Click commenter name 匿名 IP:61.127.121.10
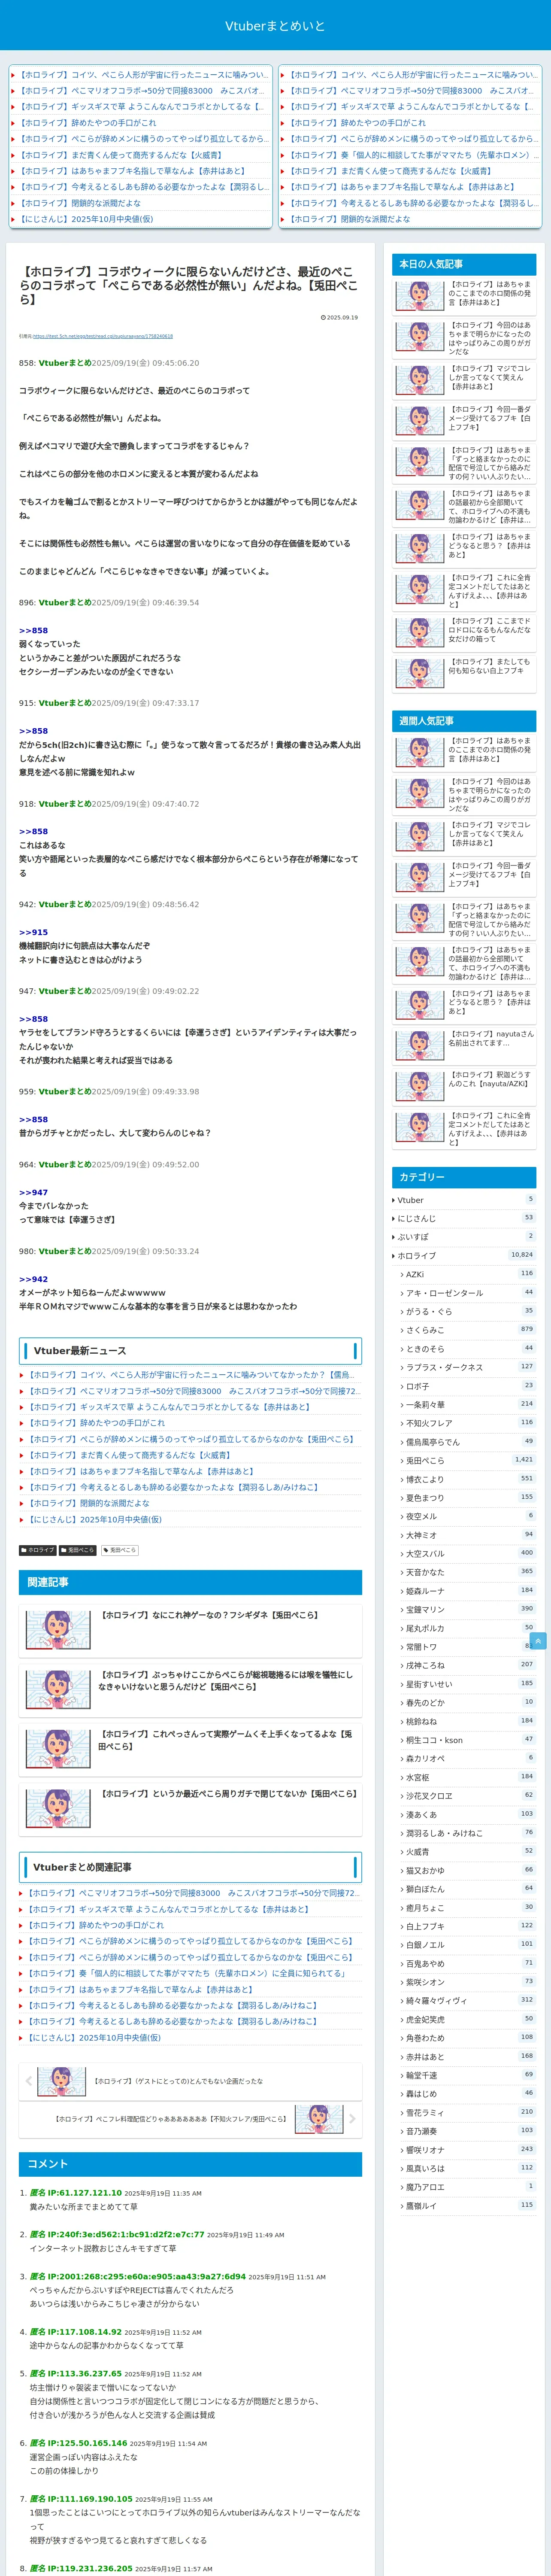Screen dimensions: 551x2576 75,2193
